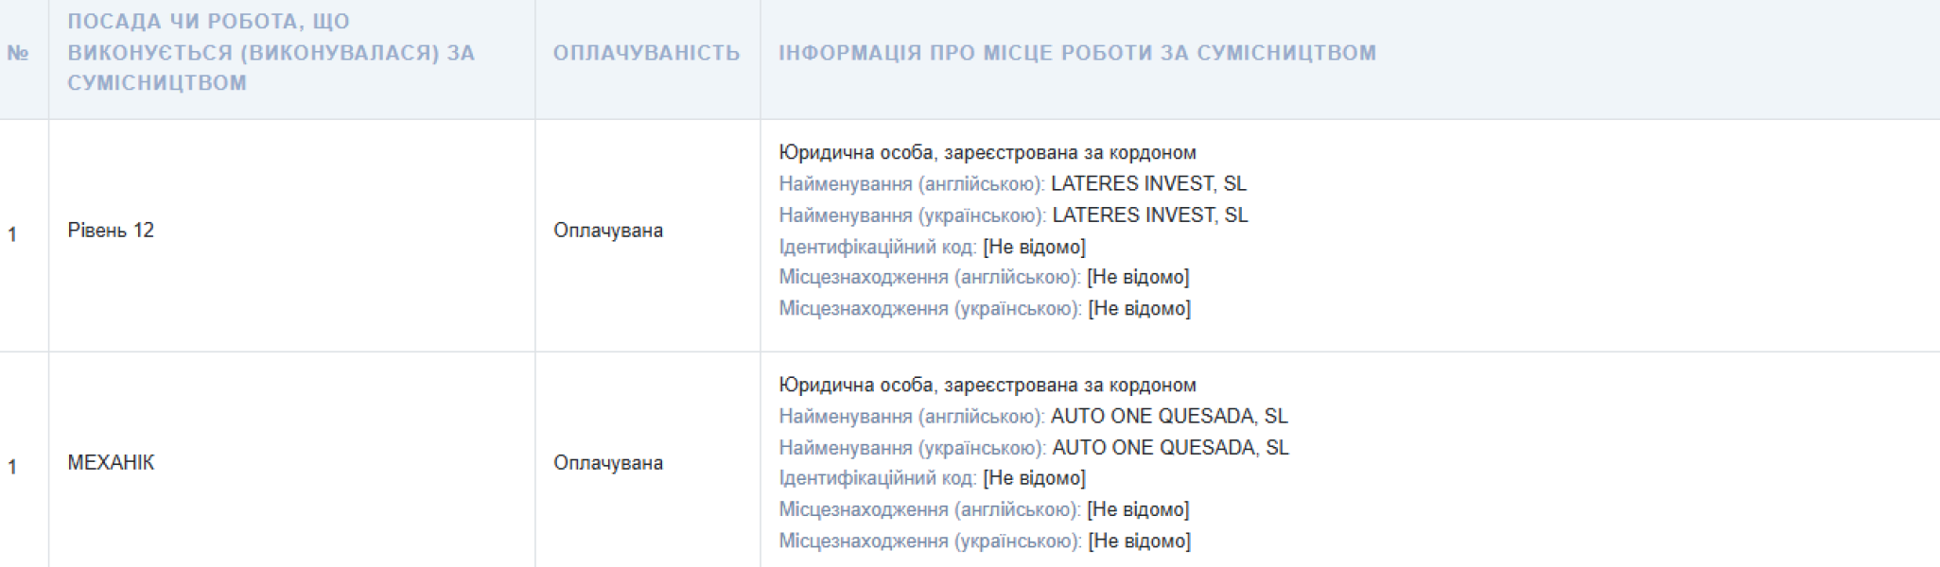
Task: Click Оплачувана in the МЕХАНІК row
Action: pos(608,463)
